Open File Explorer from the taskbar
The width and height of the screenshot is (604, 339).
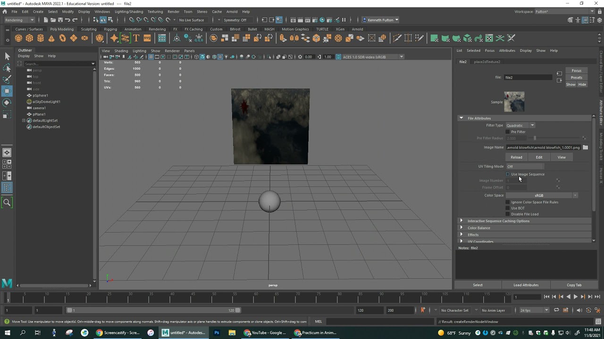(232, 332)
